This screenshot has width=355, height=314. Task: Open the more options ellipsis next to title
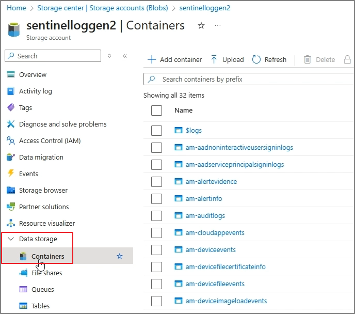[x=218, y=25]
